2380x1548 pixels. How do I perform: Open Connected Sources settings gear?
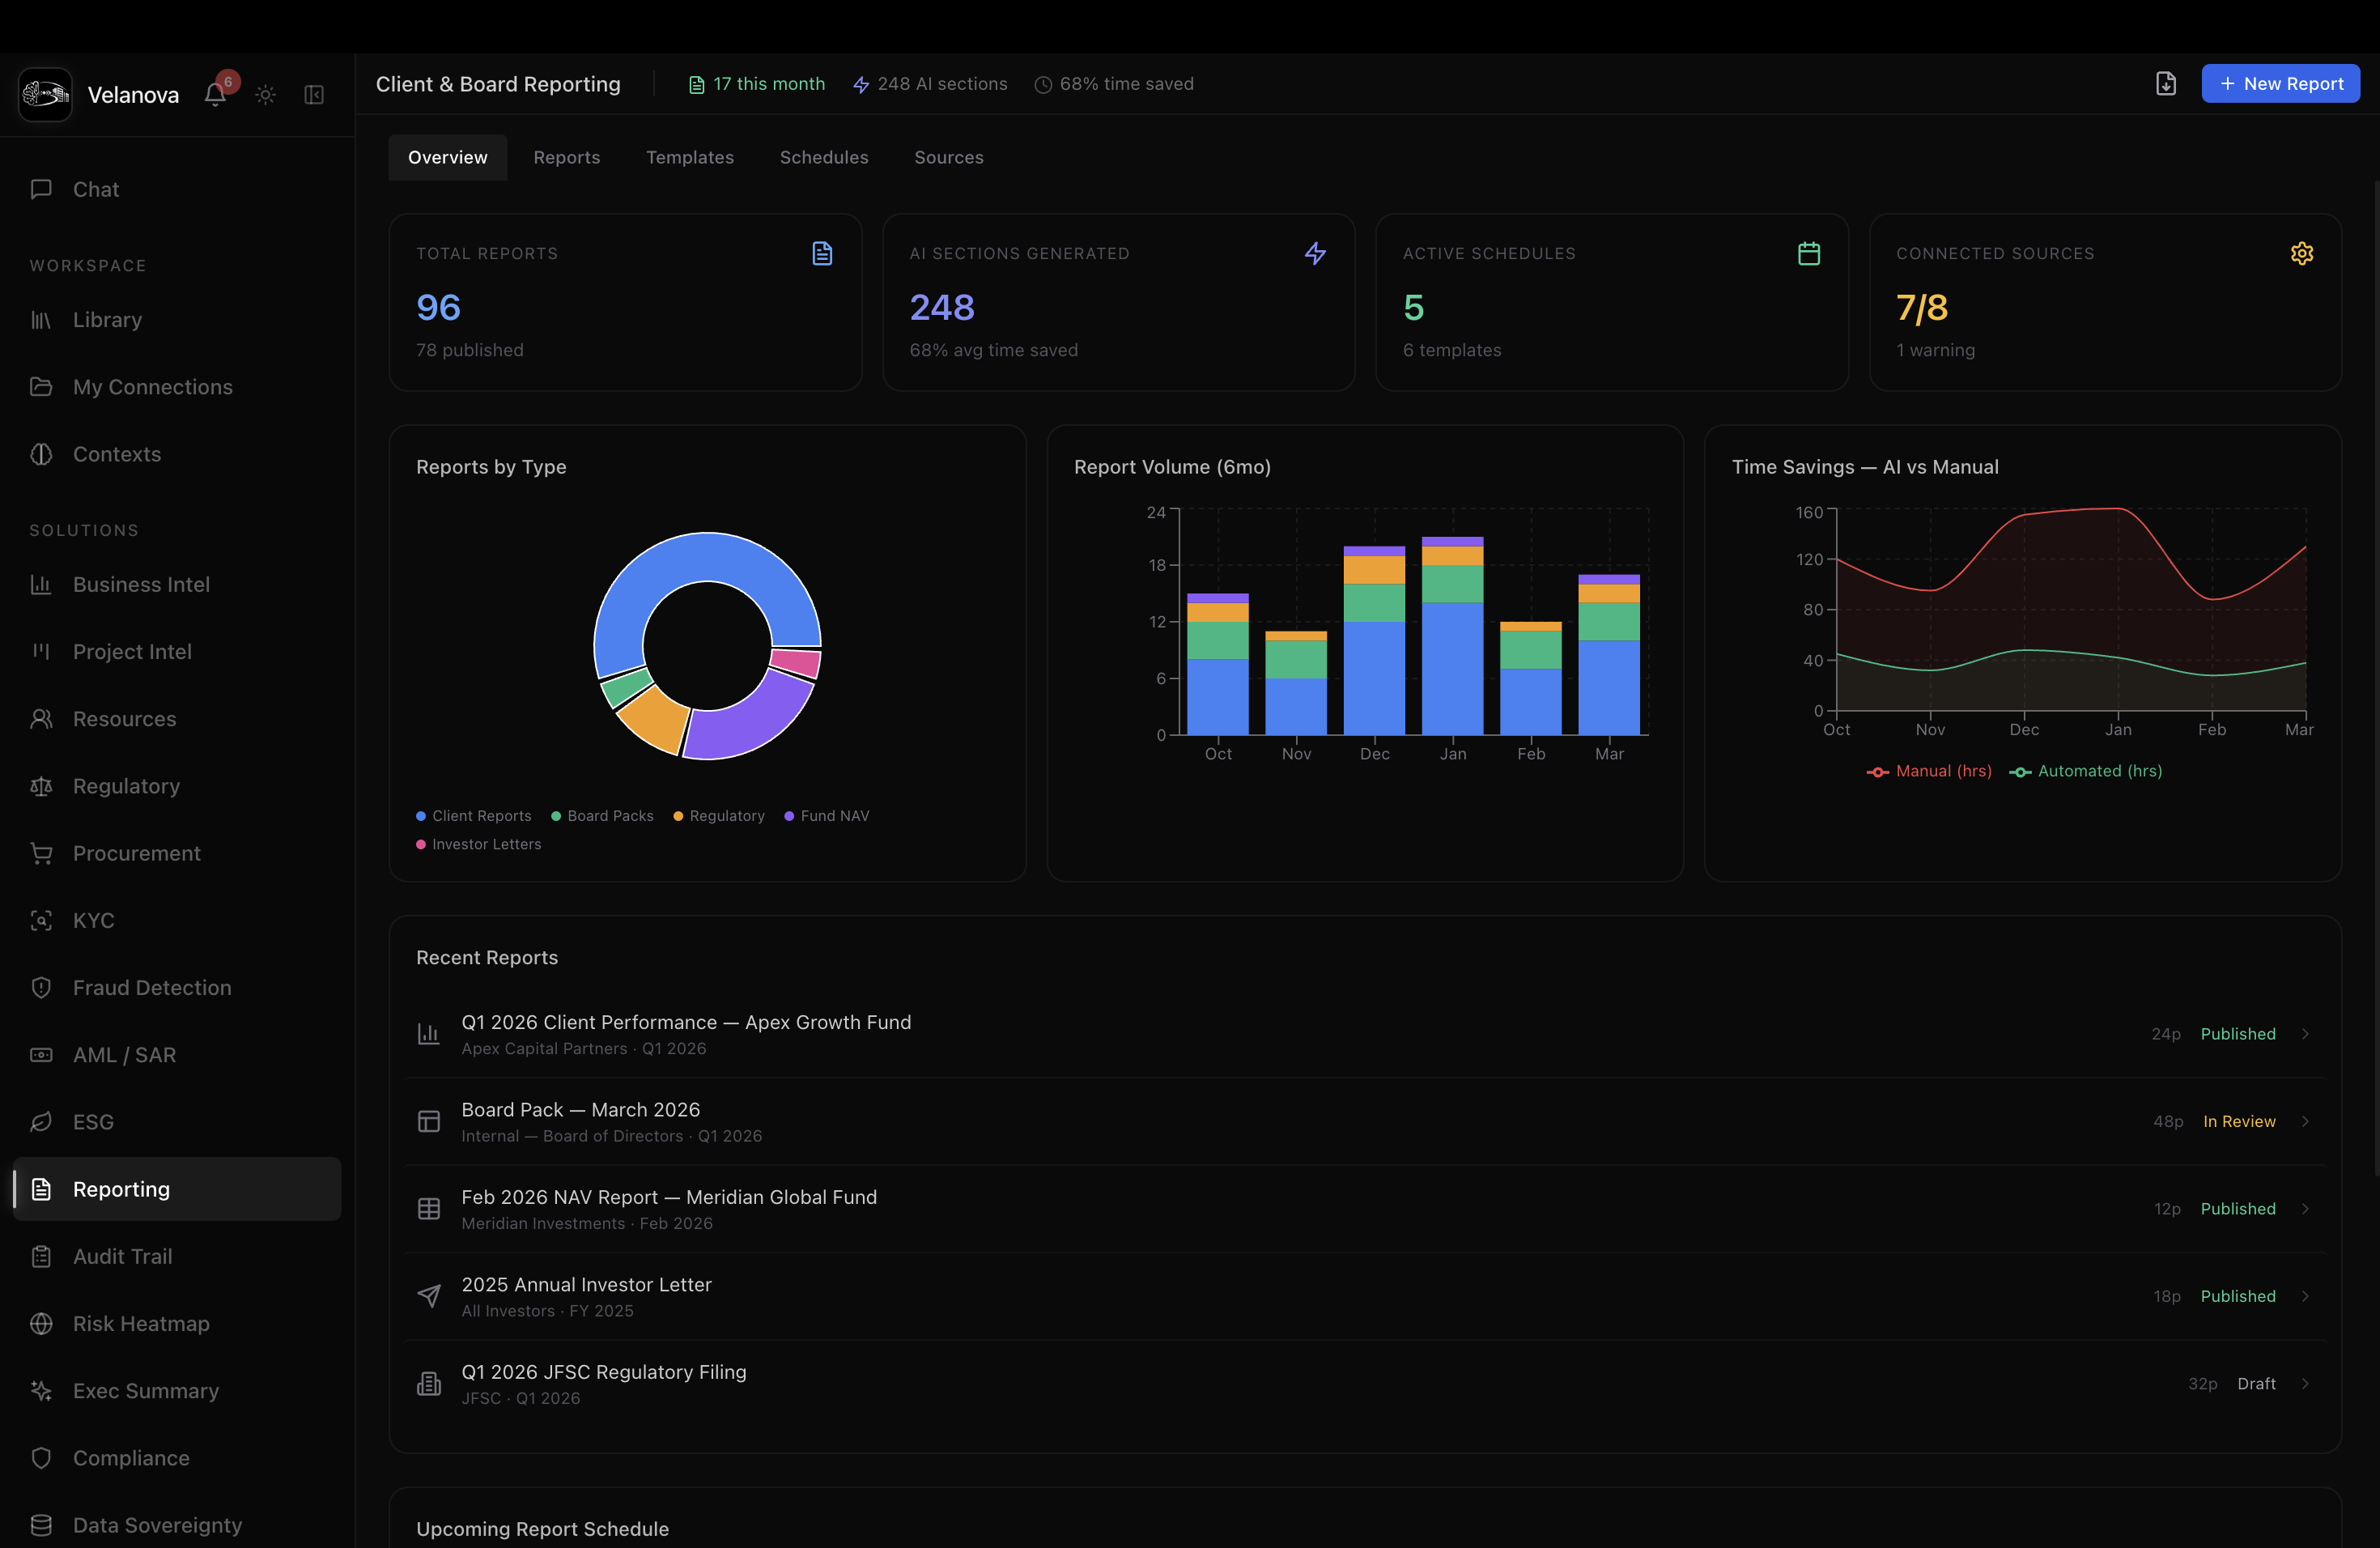pos(2303,253)
